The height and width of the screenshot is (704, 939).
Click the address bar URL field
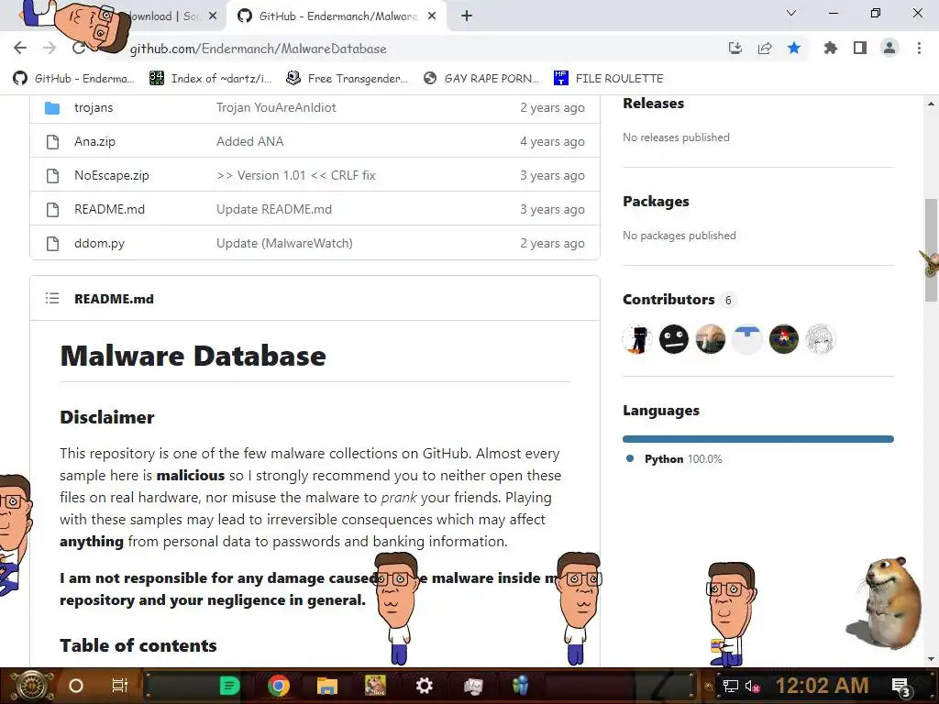(x=414, y=49)
